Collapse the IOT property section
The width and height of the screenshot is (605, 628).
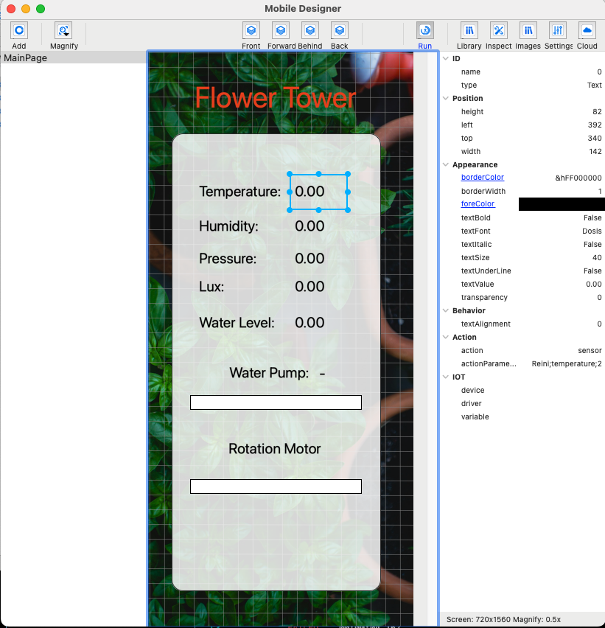click(446, 377)
